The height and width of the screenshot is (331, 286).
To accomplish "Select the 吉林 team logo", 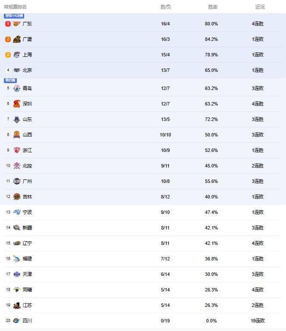I will 17,197.
